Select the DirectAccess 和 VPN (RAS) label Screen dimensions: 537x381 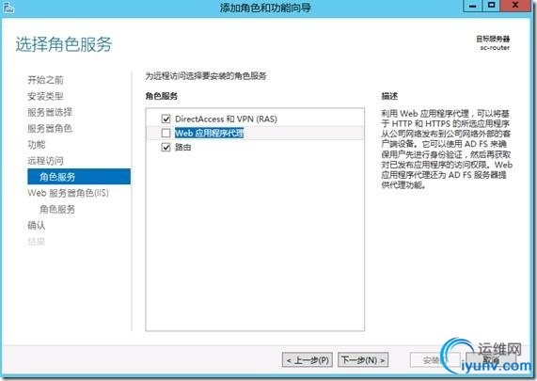[x=226, y=119]
